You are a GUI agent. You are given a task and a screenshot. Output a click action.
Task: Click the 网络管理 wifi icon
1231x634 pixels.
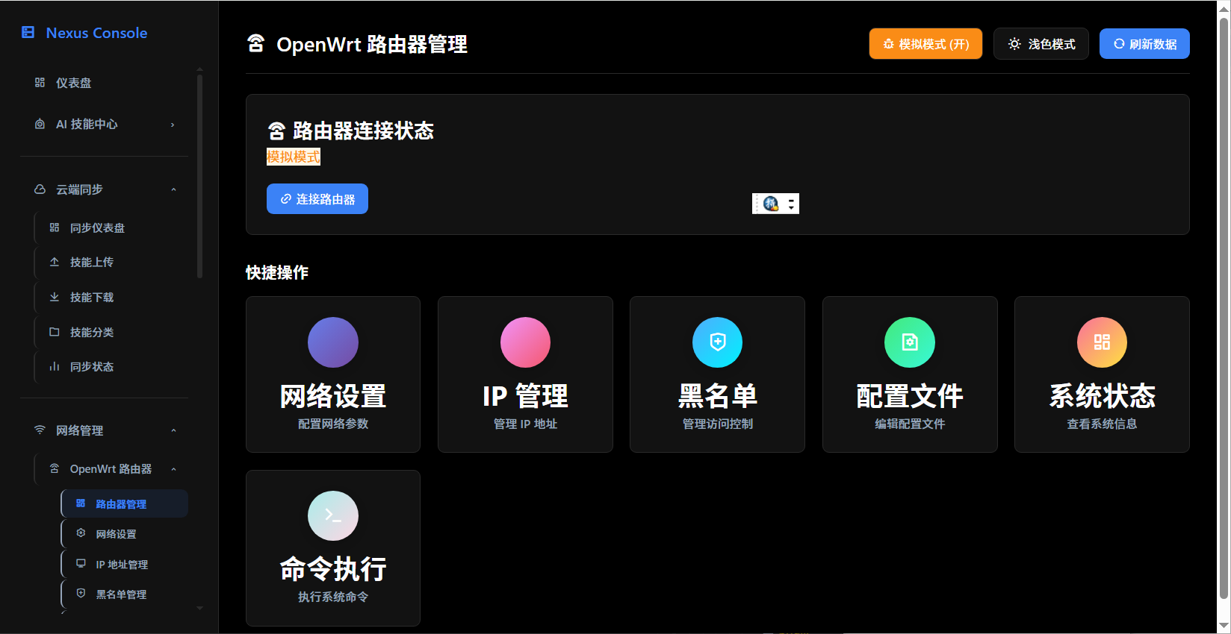[40, 430]
